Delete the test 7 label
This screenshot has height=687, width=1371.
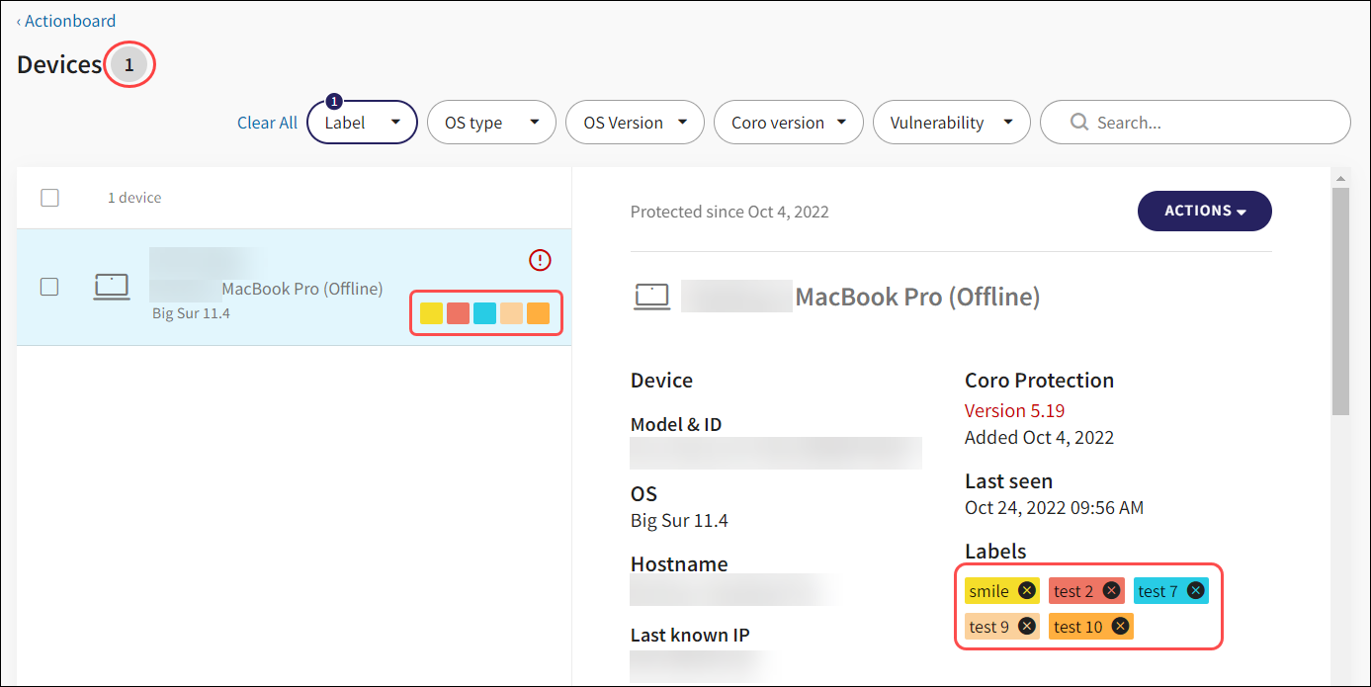pos(1195,591)
